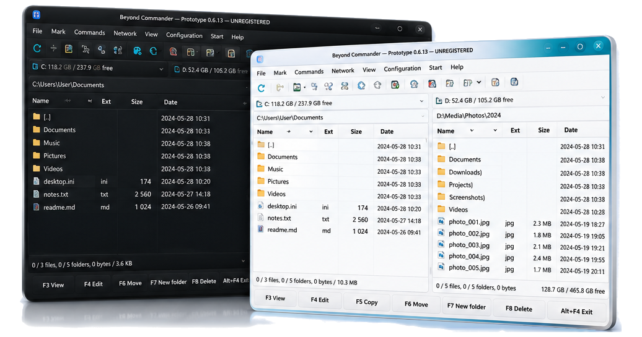Click the Music folder icon in dark window
642x337 pixels.
click(x=37, y=143)
